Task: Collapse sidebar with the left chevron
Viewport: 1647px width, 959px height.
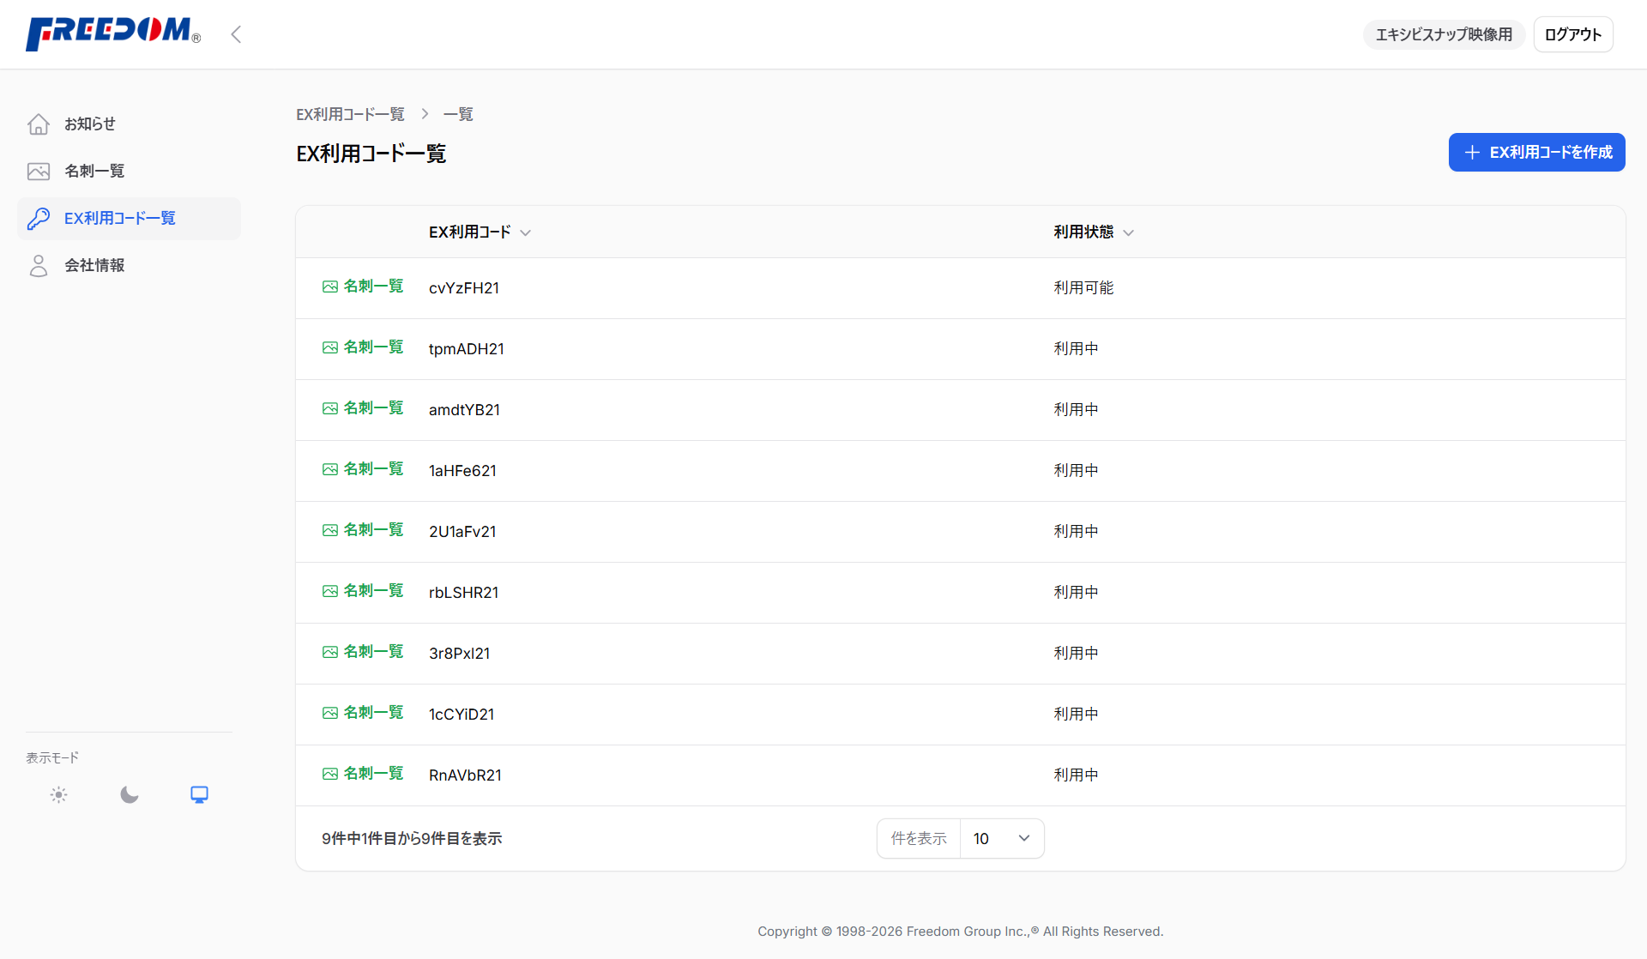Action: pos(236,34)
